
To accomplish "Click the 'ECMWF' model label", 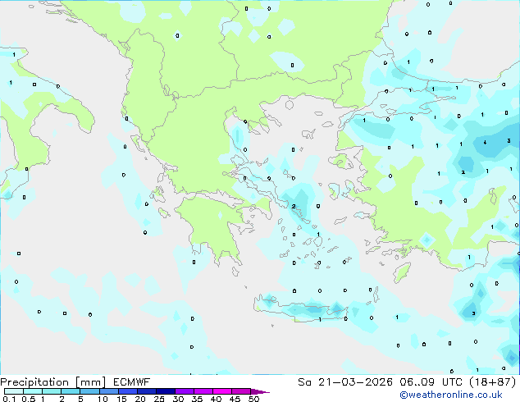I will pos(132,382).
